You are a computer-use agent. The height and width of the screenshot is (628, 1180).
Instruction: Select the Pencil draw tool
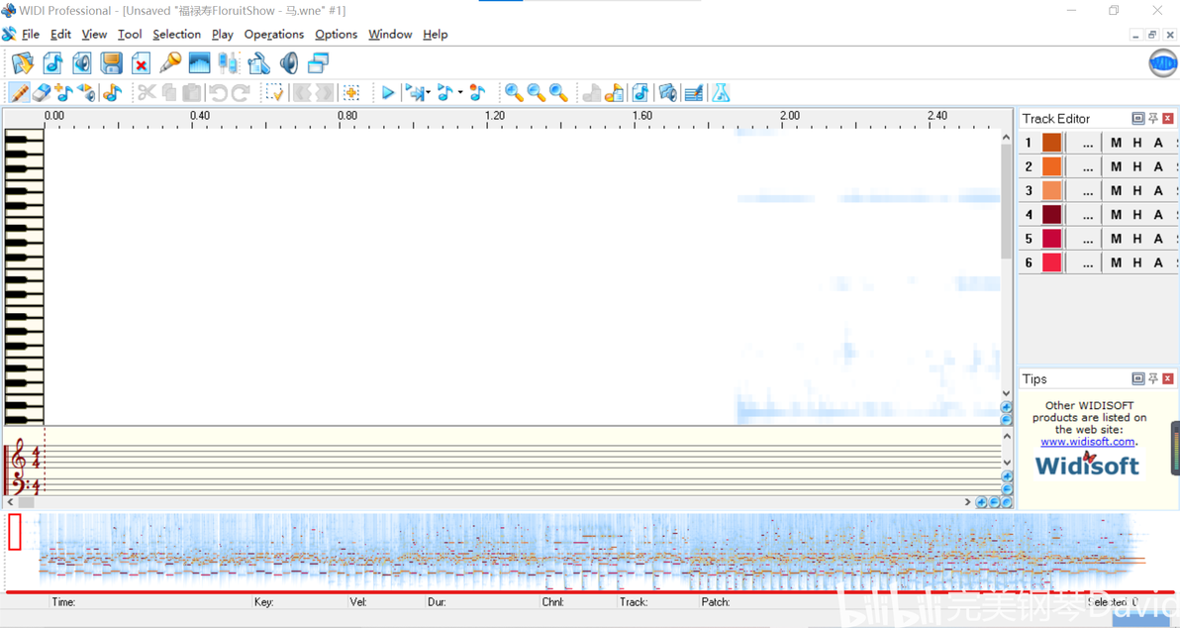point(19,93)
